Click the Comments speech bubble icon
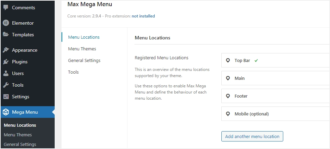The image size is (330, 149). point(6,8)
